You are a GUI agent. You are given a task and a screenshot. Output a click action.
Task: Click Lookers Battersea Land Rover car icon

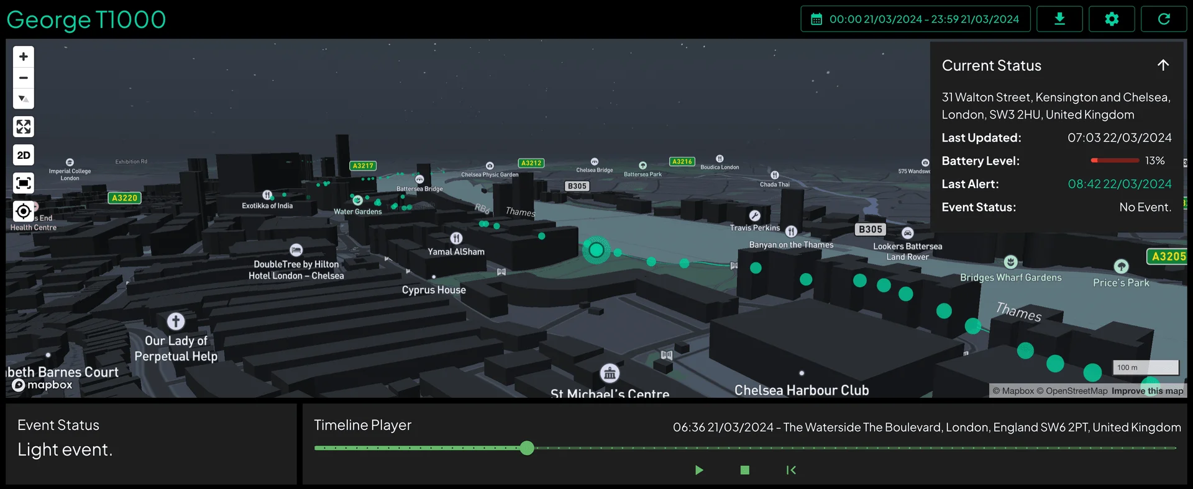pyautogui.click(x=908, y=233)
